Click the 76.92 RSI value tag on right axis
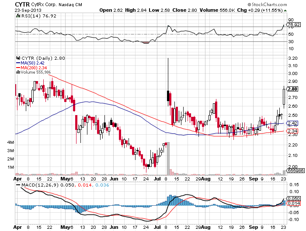This screenshot has height=231, width=306. 293,24
